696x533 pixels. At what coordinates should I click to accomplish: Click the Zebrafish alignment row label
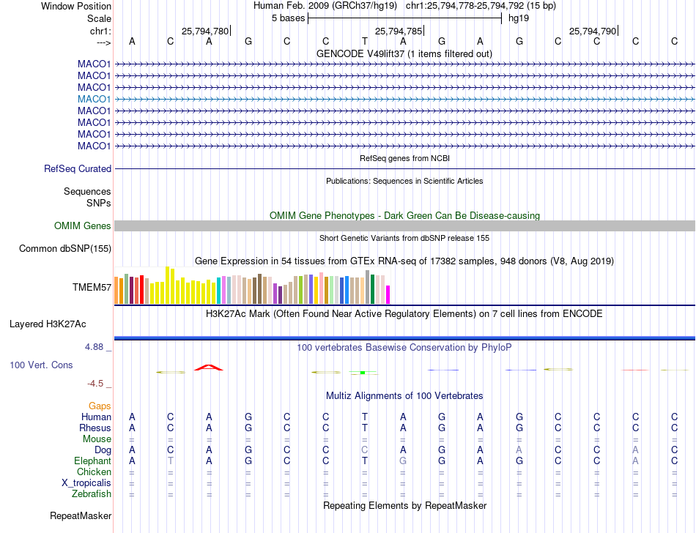click(92, 494)
